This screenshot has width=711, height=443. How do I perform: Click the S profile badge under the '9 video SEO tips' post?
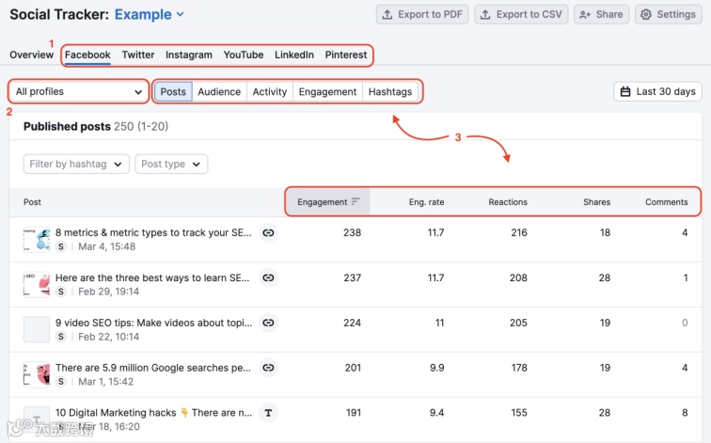coord(61,337)
